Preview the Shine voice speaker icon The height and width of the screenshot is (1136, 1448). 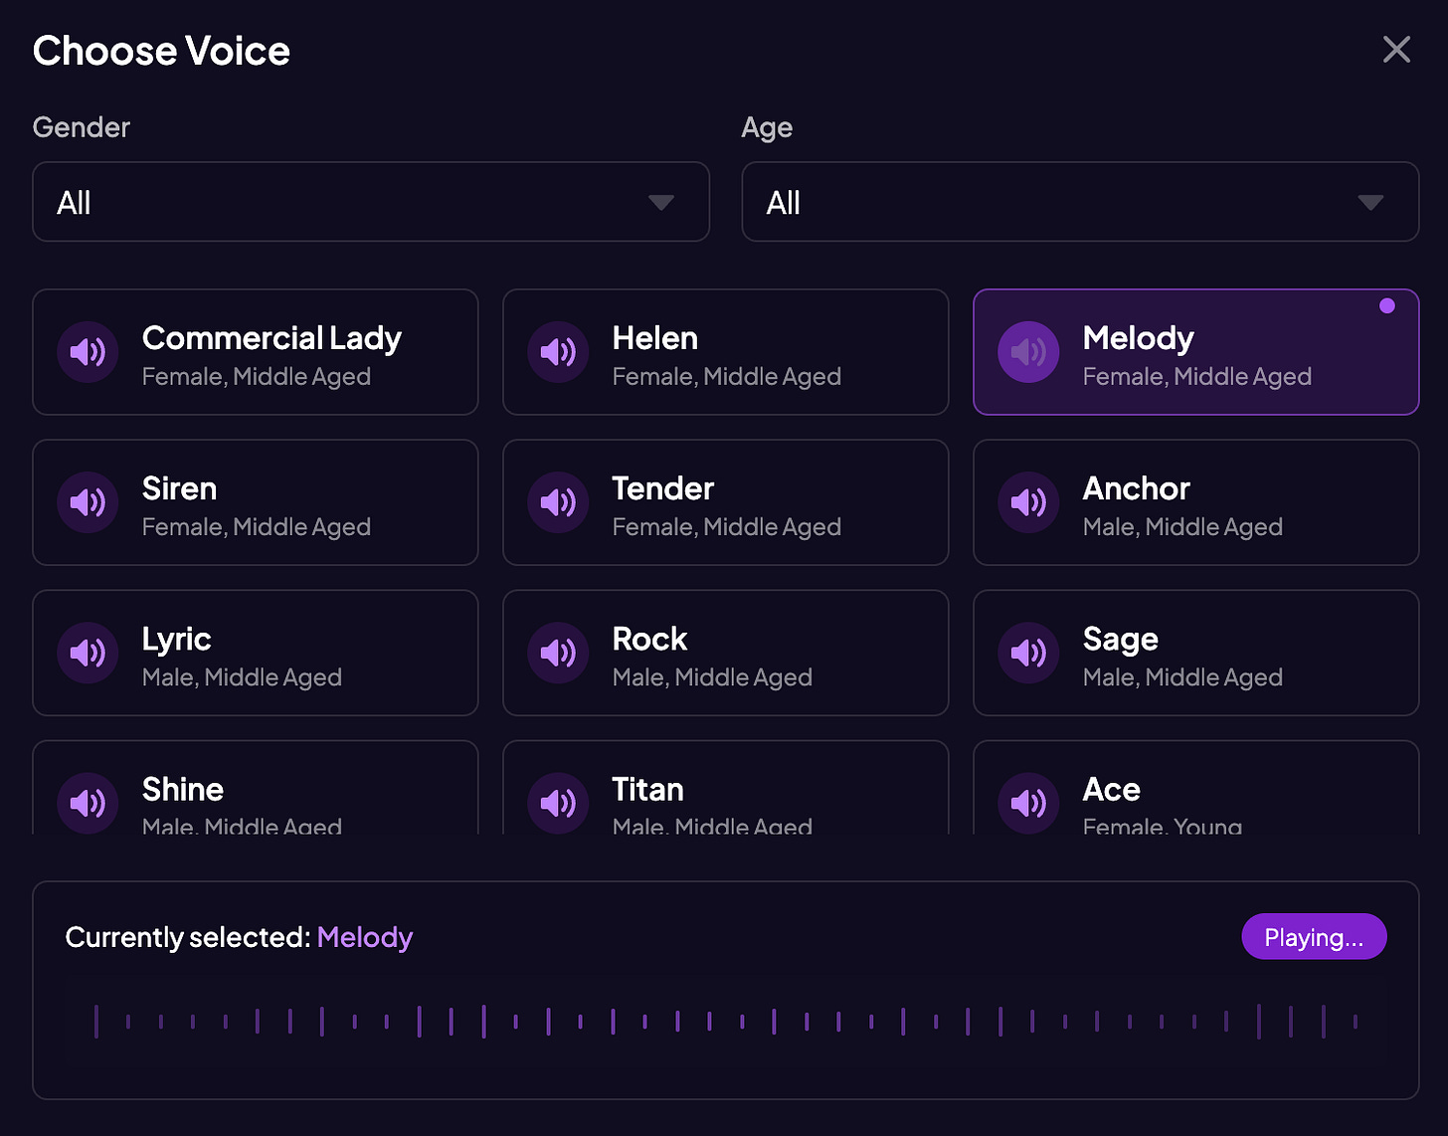click(88, 803)
